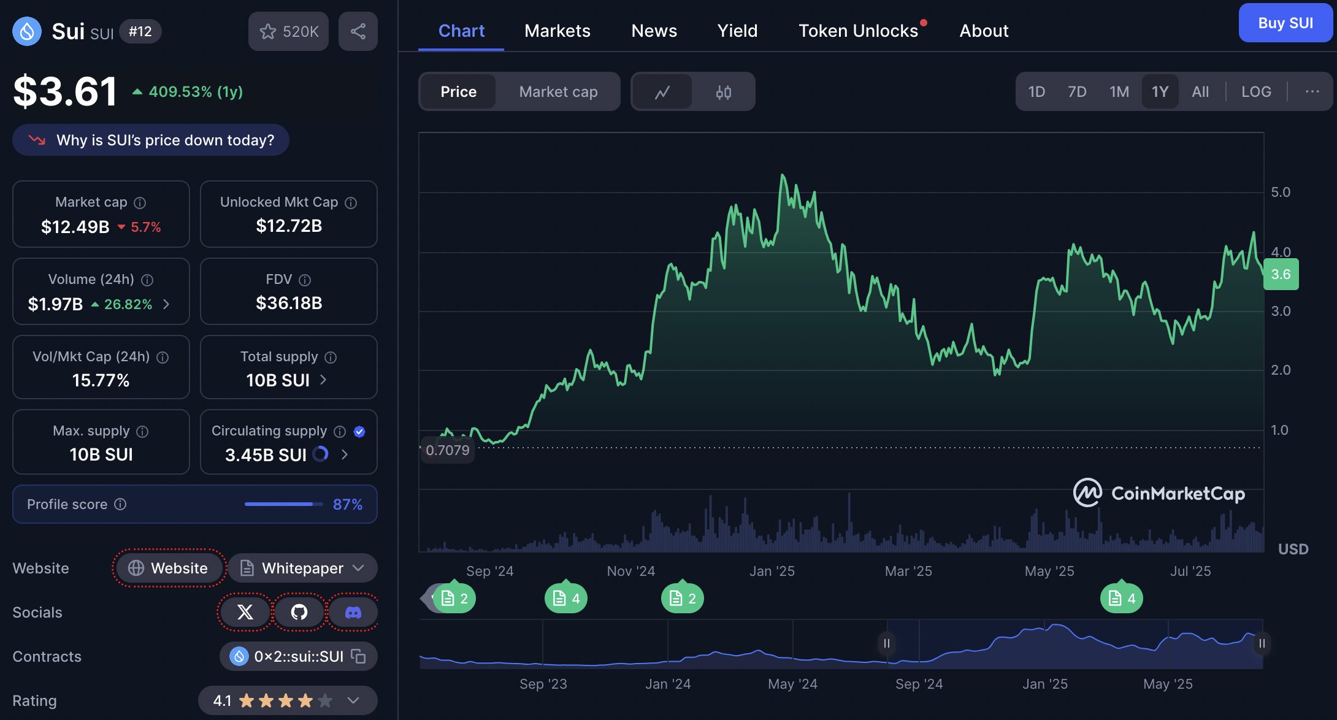
Task: Click 'Why is SUI's price down today?'
Action: click(151, 140)
